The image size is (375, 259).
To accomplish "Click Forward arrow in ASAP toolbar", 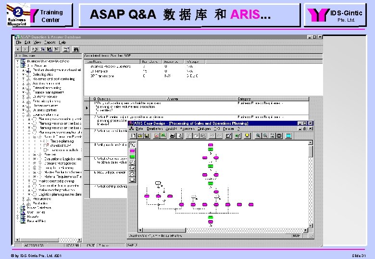I will tap(25, 49).
